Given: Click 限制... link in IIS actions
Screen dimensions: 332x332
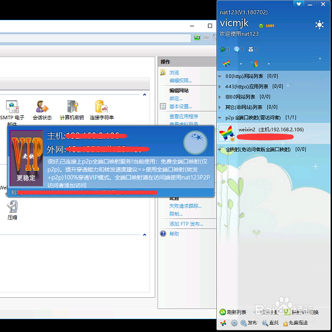Looking at the screenshot, I should click(176, 214).
